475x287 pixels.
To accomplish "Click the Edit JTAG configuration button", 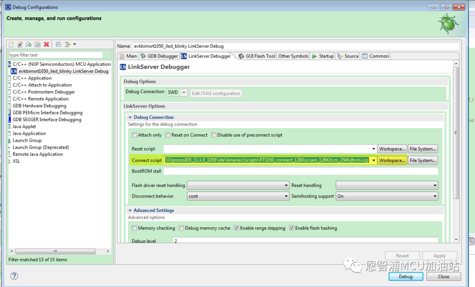I will (216, 93).
